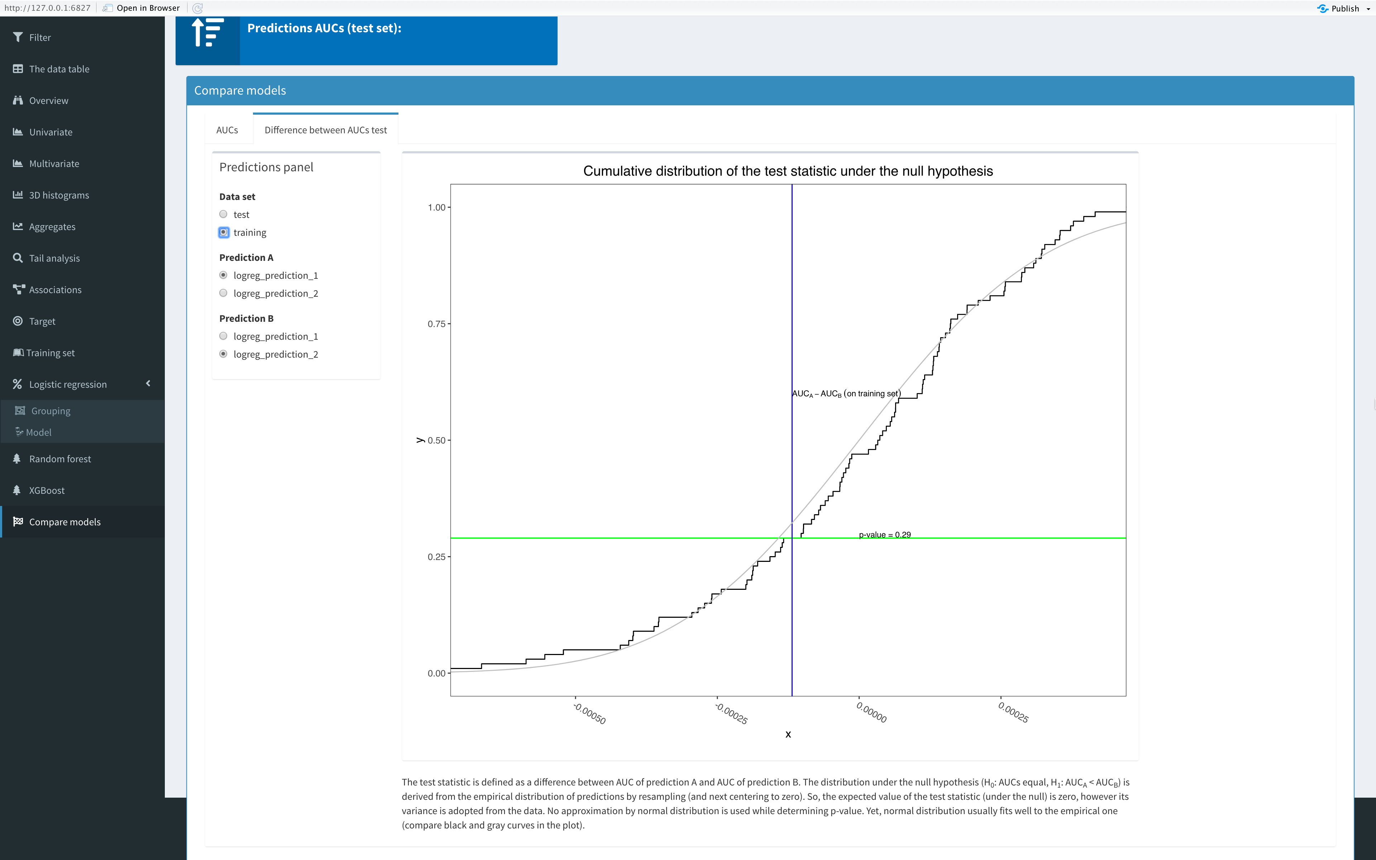Image resolution: width=1376 pixels, height=860 pixels.
Task: Choose logreg_prediction_2 for Prediction B
Action: [224, 354]
